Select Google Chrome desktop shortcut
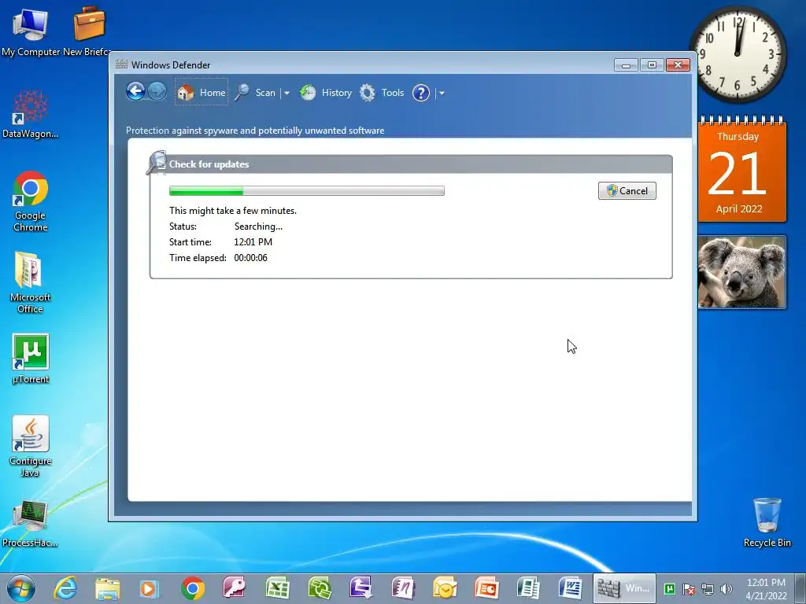Screen dimensions: 806x604 click(x=31, y=201)
